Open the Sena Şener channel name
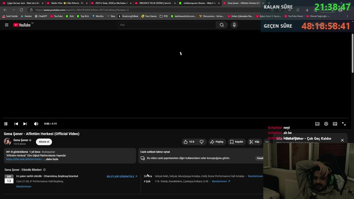This screenshot has width=354, height=199. [x=21, y=140]
